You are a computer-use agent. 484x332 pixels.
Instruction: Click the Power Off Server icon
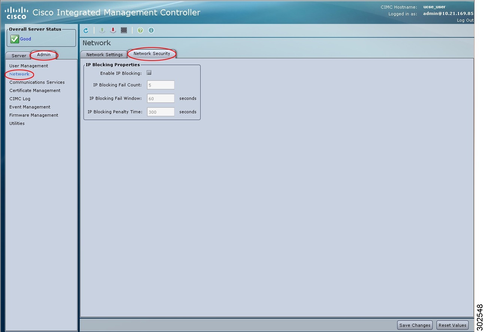click(113, 30)
